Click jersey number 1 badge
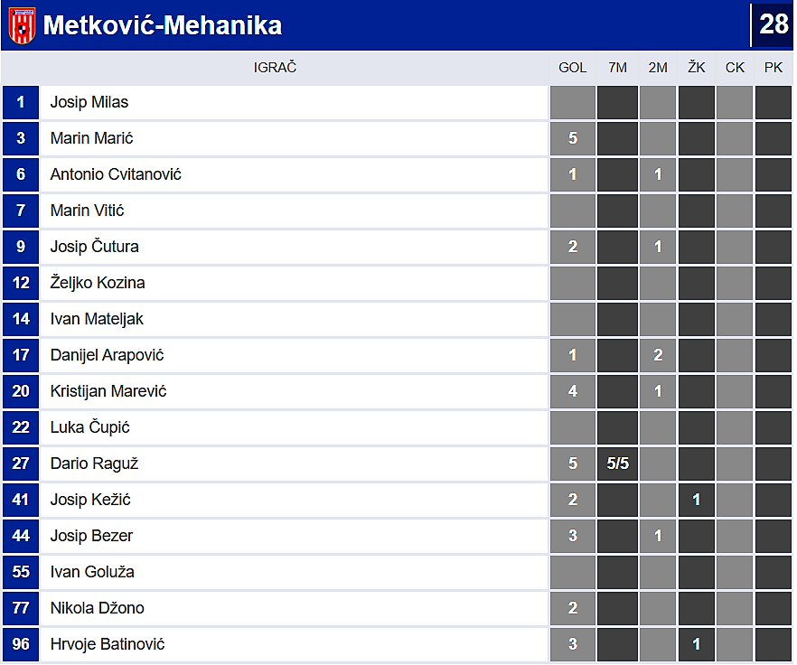797x665 pixels. 21,102
